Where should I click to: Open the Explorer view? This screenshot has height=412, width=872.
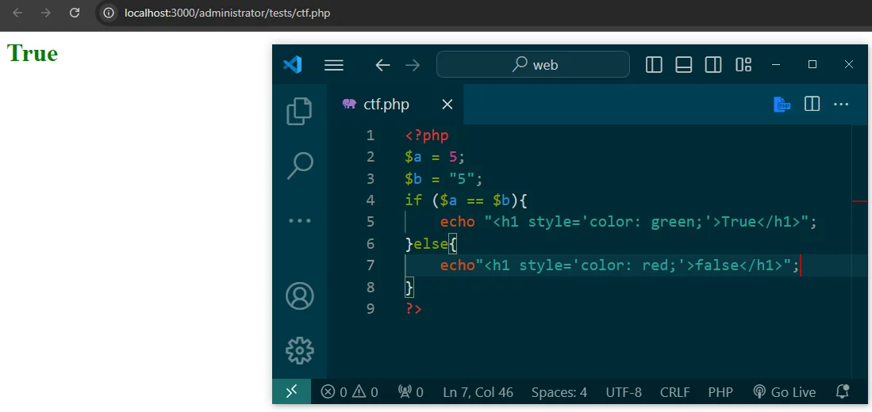pos(300,110)
